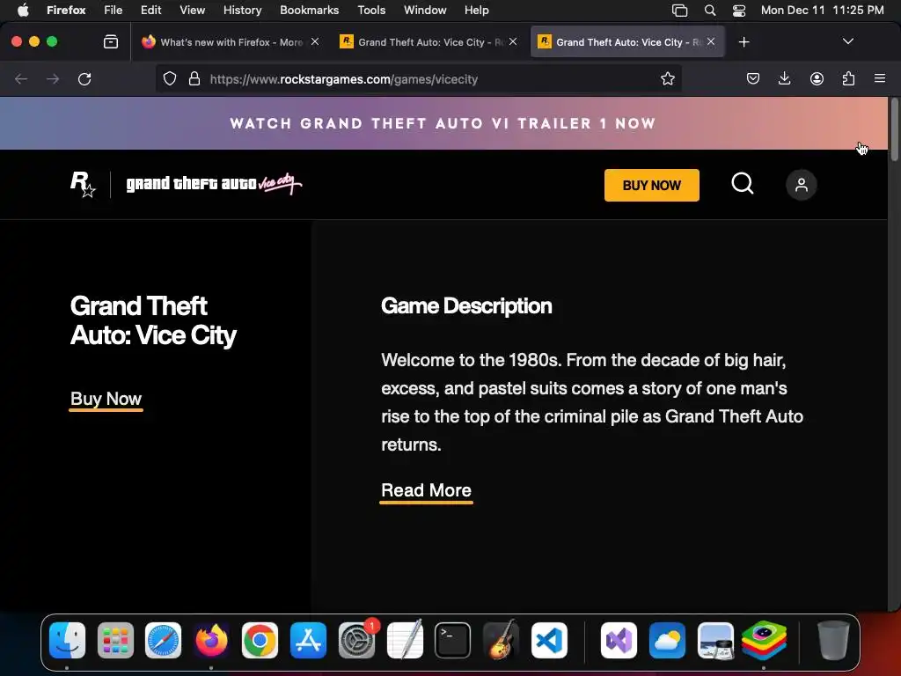Image resolution: width=901 pixels, height=676 pixels.
Task: Open System Settings from the Dock
Action: (x=356, y=640)
